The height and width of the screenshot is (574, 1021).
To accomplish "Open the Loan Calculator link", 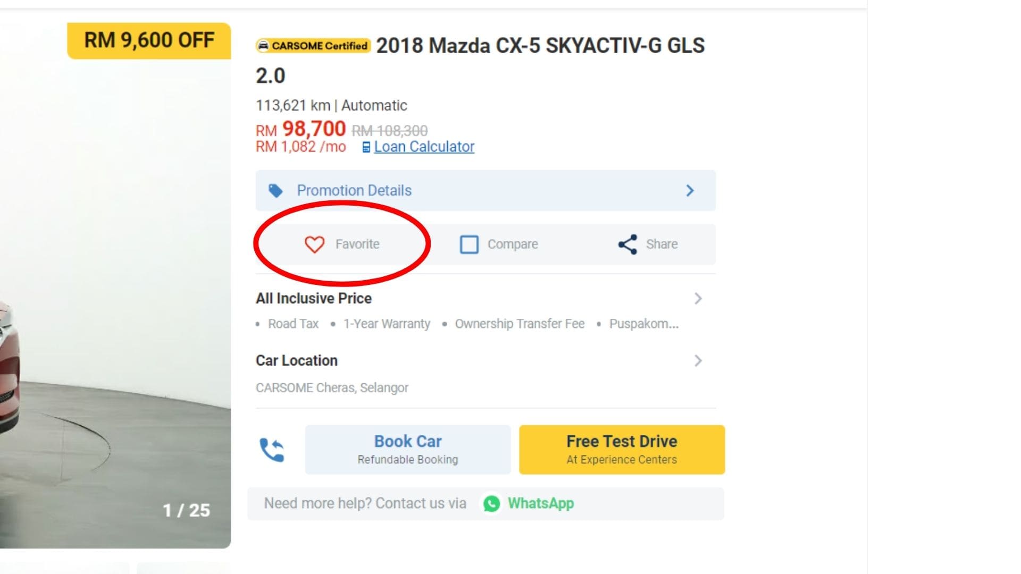I will click(424, 147).
